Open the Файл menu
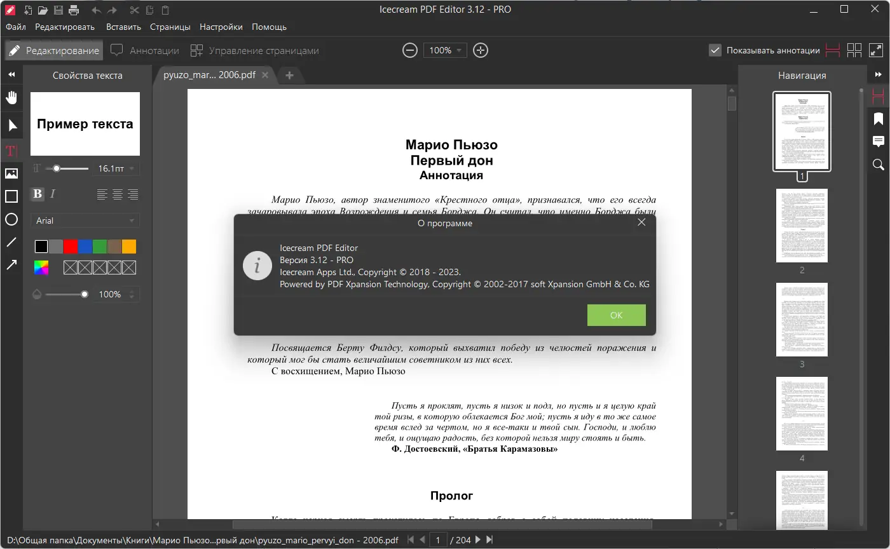The image size is (890, 549). point(16,27)
